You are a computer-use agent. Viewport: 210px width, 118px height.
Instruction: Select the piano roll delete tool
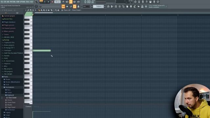point(46,10)
